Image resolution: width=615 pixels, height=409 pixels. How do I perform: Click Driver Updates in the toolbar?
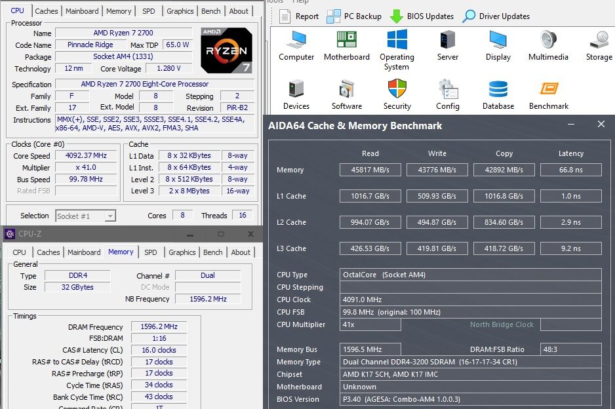(496, 16)
